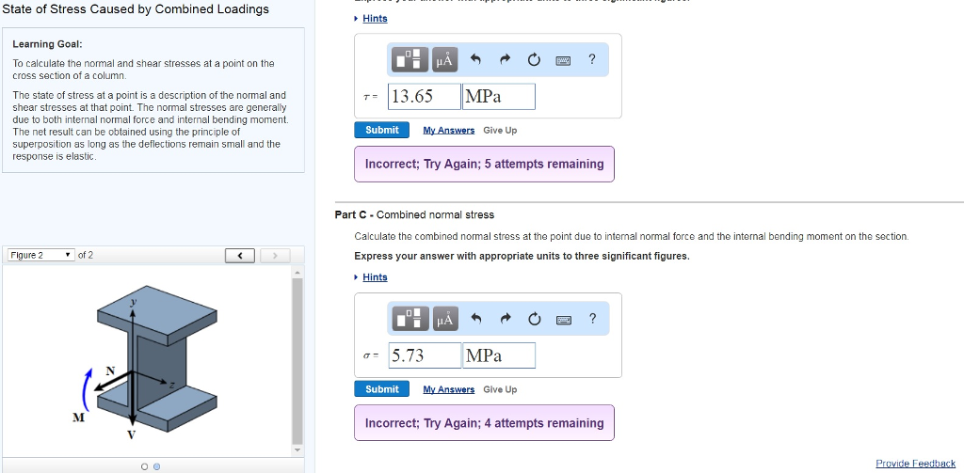Go to previous figure with left arrow

pos(241,256)
